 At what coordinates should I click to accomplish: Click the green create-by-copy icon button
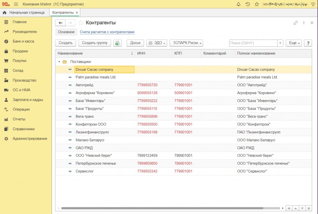[117, 43]
